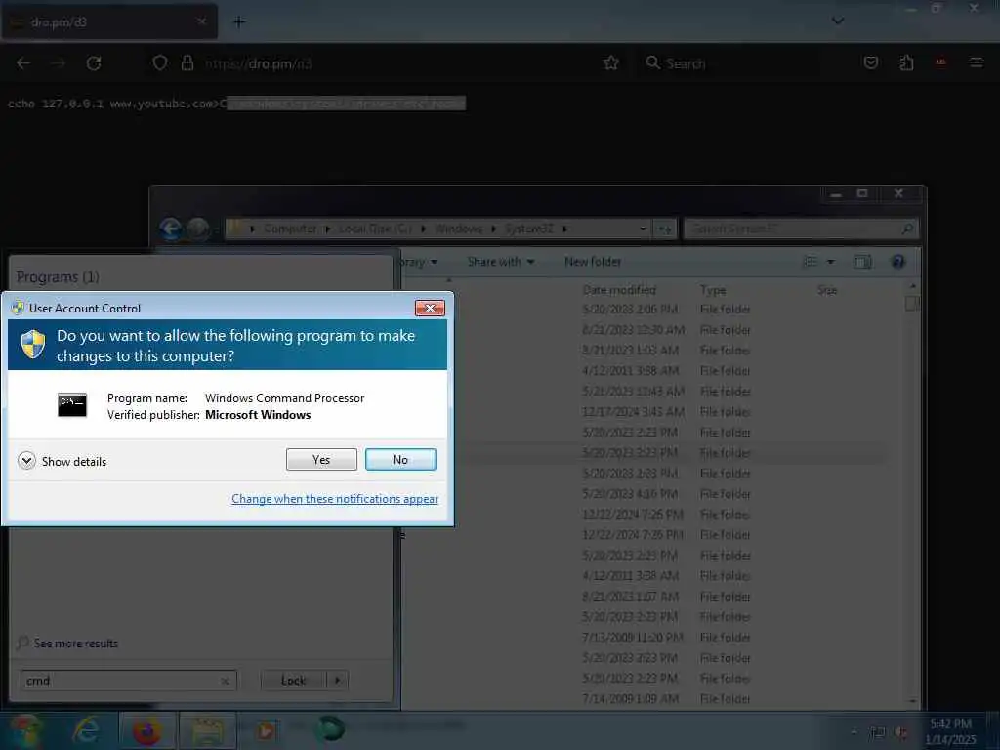Viewport: 1000px width, 750px height.
Task: Open Explorer help question mark icon
Action: pos(898,262)
